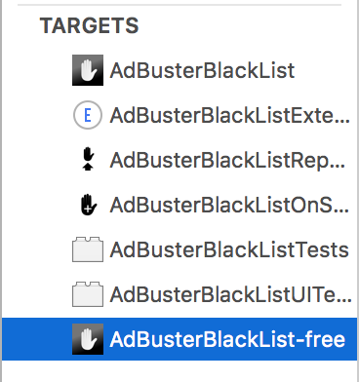Open the AdBusterBlackListUITe… target
Viewport: 359px width, 382px height.
(230, 294)
